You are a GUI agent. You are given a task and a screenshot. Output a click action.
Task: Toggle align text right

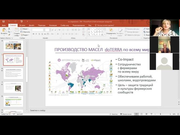pos(69,34)
